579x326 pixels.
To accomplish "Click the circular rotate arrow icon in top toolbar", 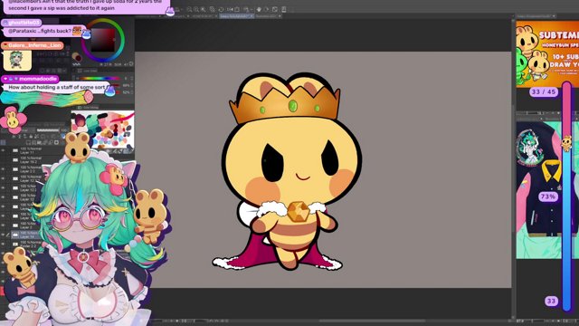I will [x=221, y=9].
